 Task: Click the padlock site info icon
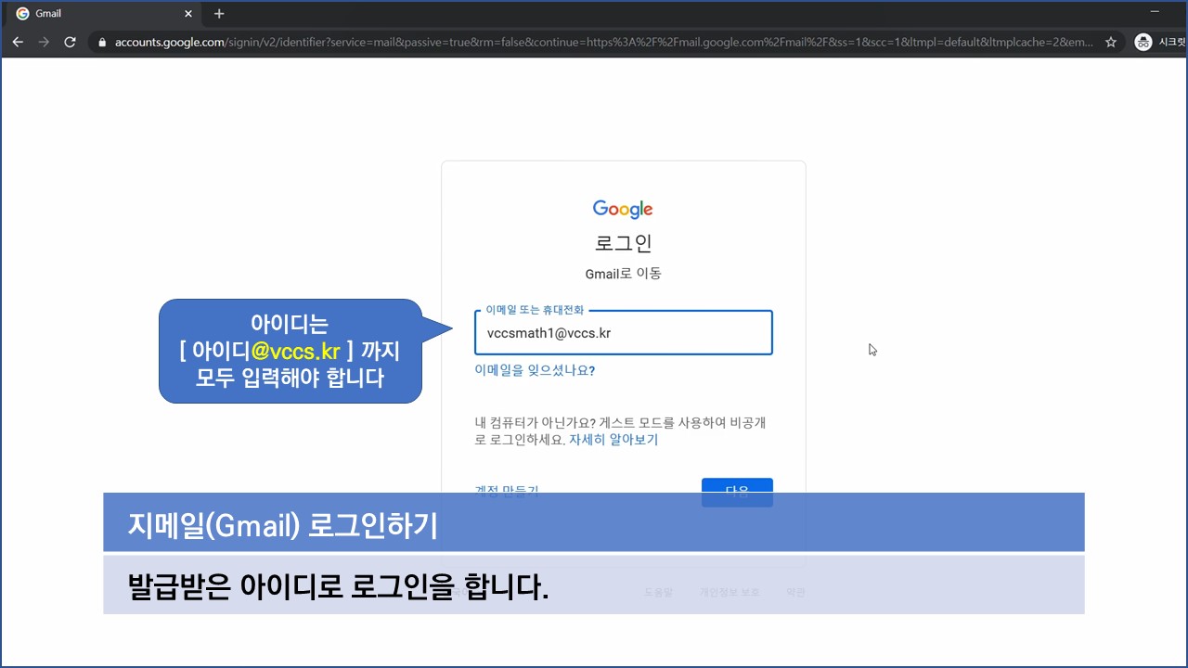pyautogui.click(x=102, y=43)
